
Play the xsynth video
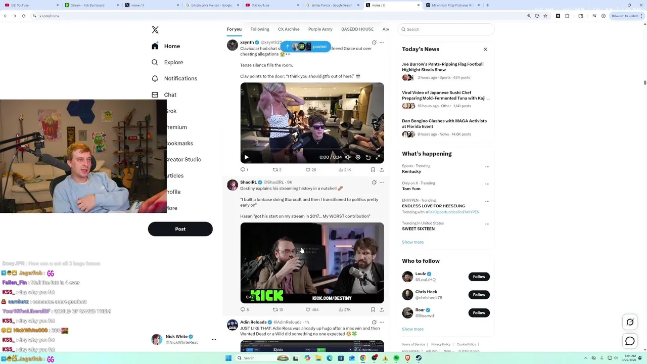click(247, 157)
